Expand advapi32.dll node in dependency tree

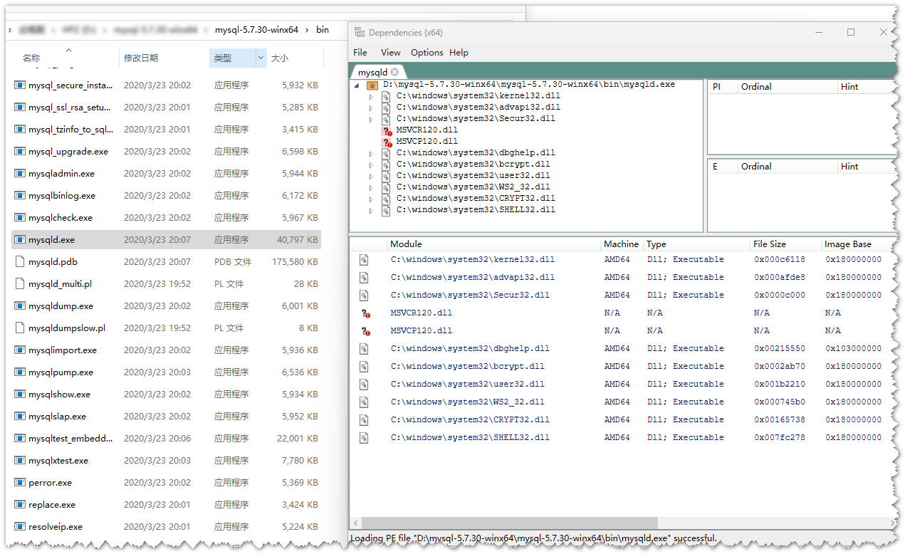tap(371, 108)
